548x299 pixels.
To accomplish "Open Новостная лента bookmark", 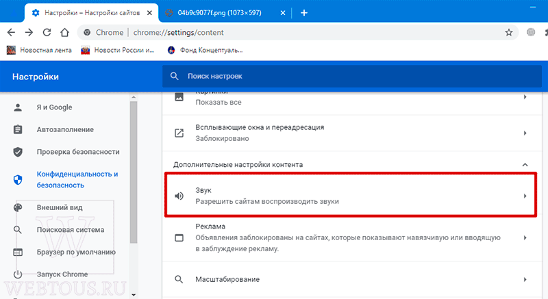I will coord(39,50).
